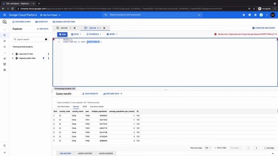278x156 pixels.
Task: Open the first Editor tab dropdown arrow
Action: point(70,28)
